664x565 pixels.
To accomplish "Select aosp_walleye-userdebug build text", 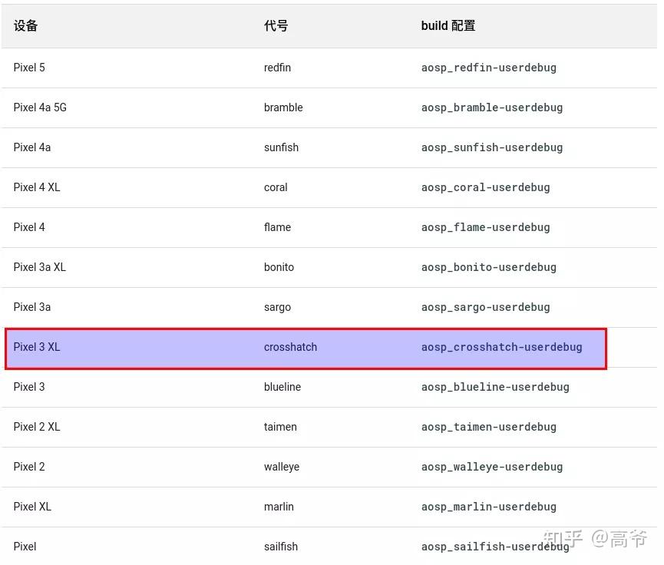I will (x=492, y=467).
